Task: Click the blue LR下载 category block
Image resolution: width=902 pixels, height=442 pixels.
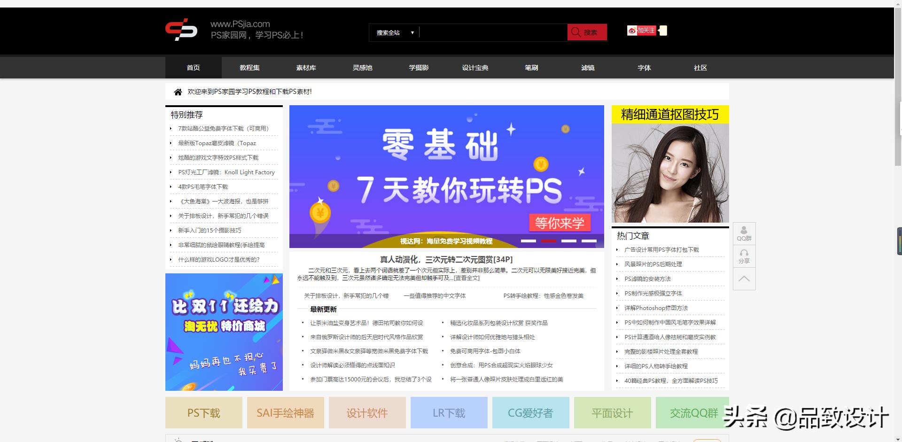Action: 449,413
